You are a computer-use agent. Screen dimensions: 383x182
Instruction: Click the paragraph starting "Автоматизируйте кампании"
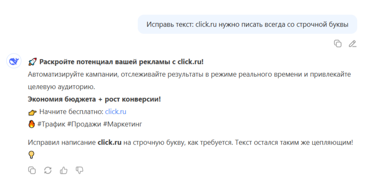[189, 81]
